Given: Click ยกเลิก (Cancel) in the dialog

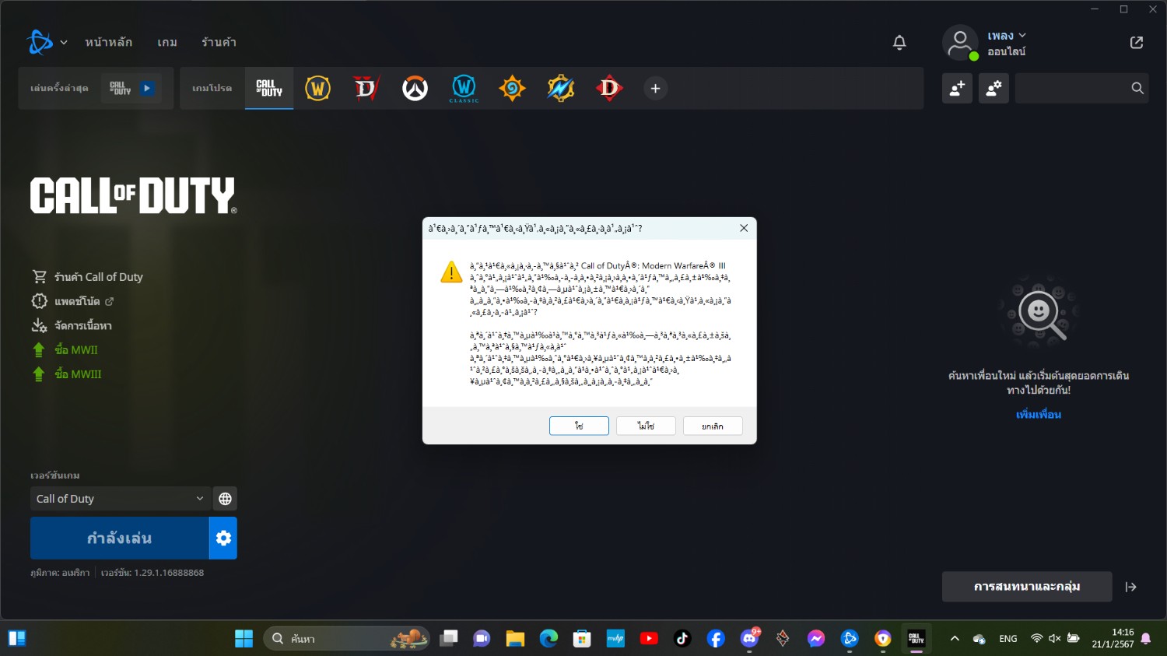Looking at the screenshot, I should (713, 426).
